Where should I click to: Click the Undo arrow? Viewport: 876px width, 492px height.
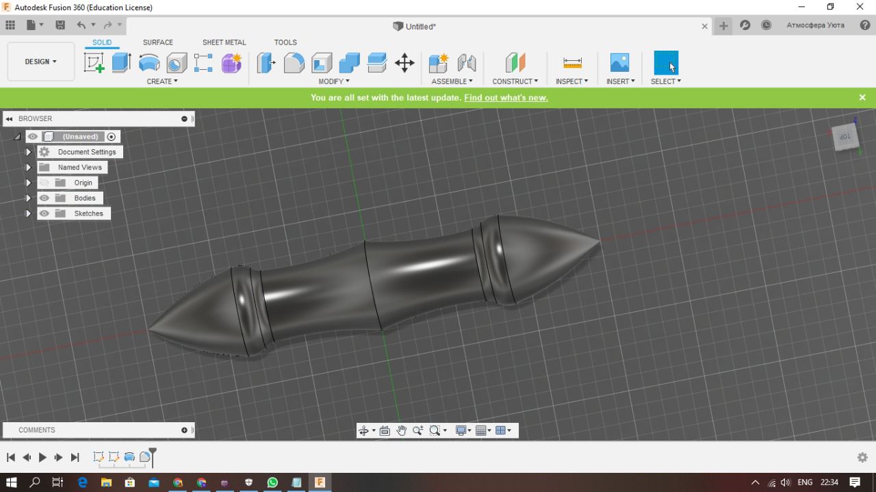(x=81, y=25)
